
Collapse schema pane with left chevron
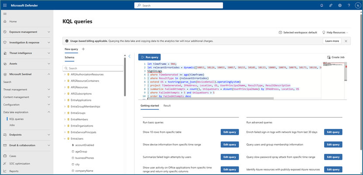click(x=129, y=56)
